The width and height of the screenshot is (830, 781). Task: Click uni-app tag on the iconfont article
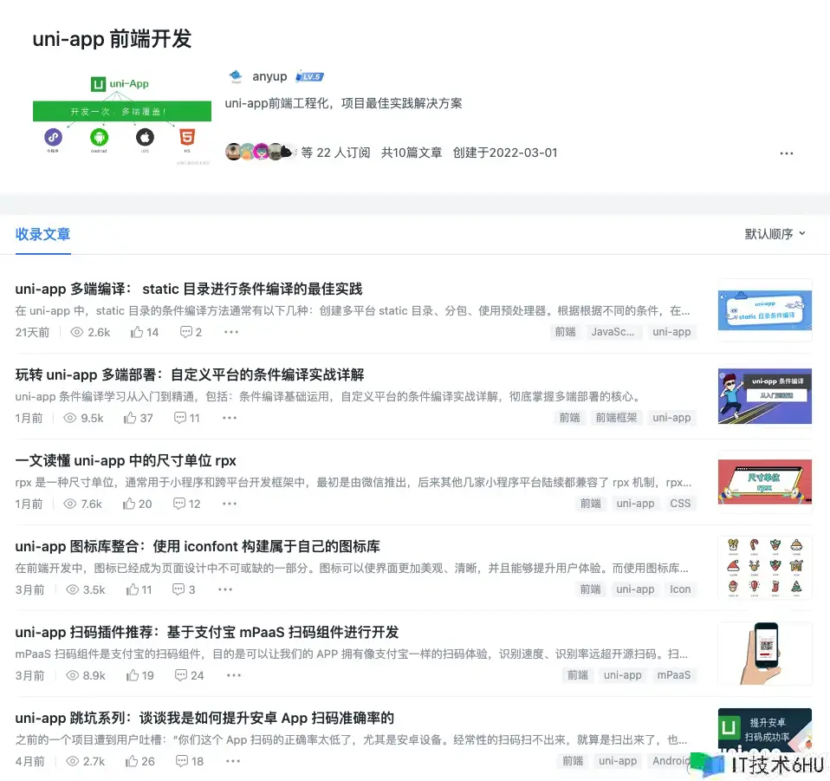click(635, 589)
